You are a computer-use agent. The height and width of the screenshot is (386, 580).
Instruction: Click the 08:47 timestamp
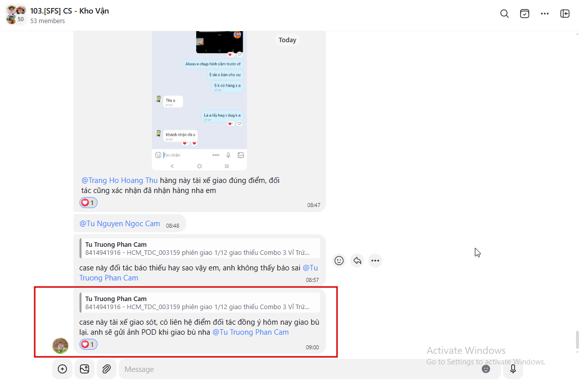(x=314, y=205)
